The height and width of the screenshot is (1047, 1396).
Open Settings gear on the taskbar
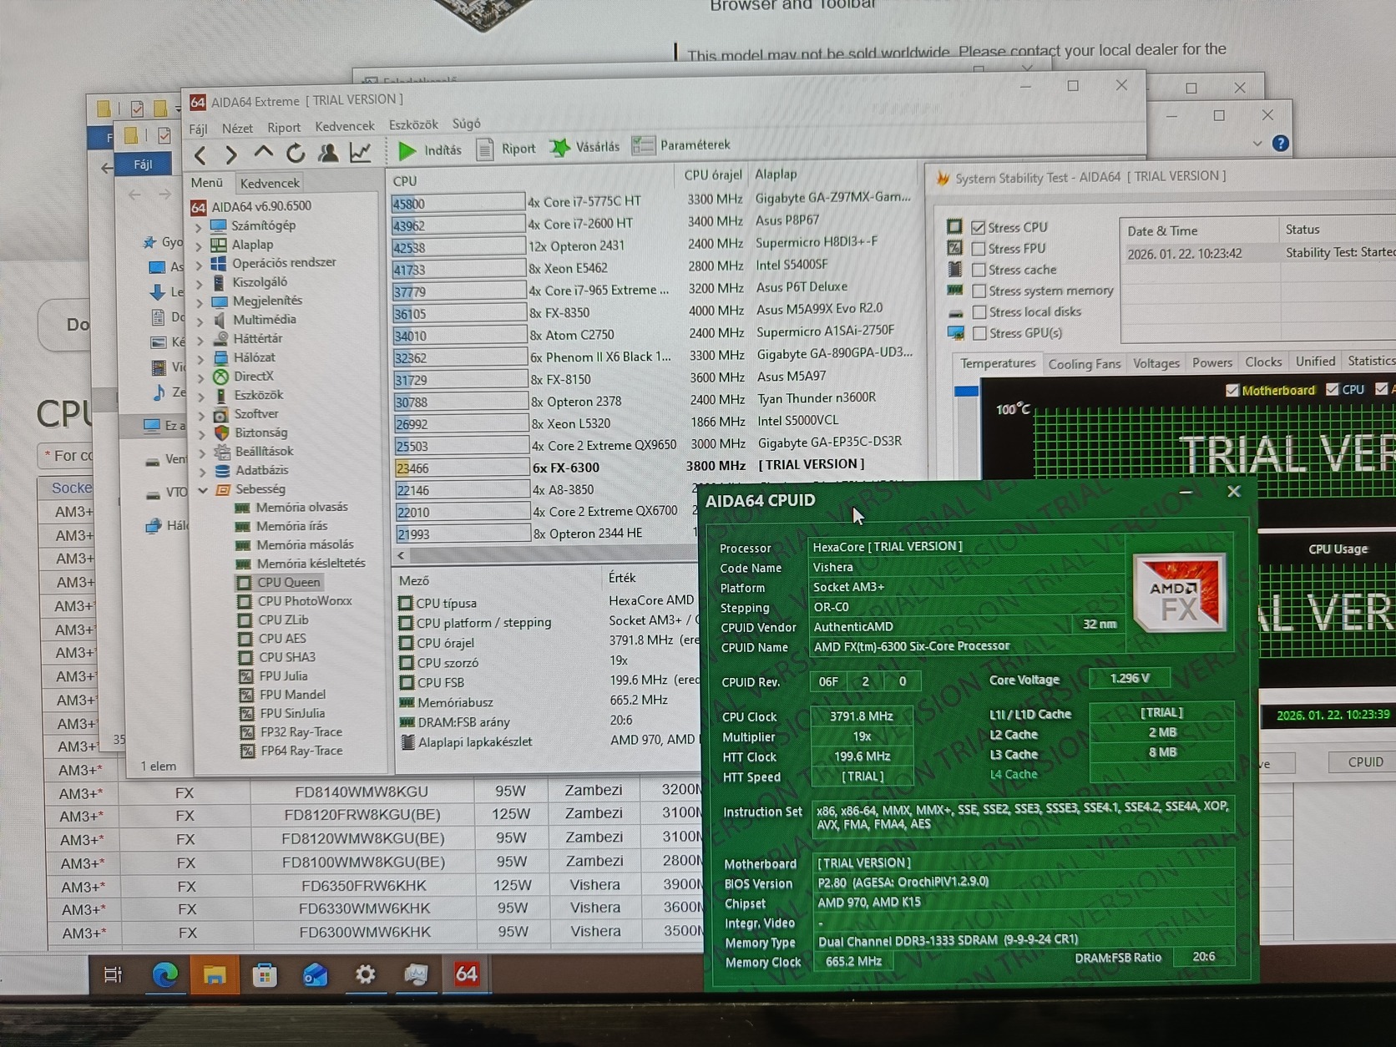point(365,974)
